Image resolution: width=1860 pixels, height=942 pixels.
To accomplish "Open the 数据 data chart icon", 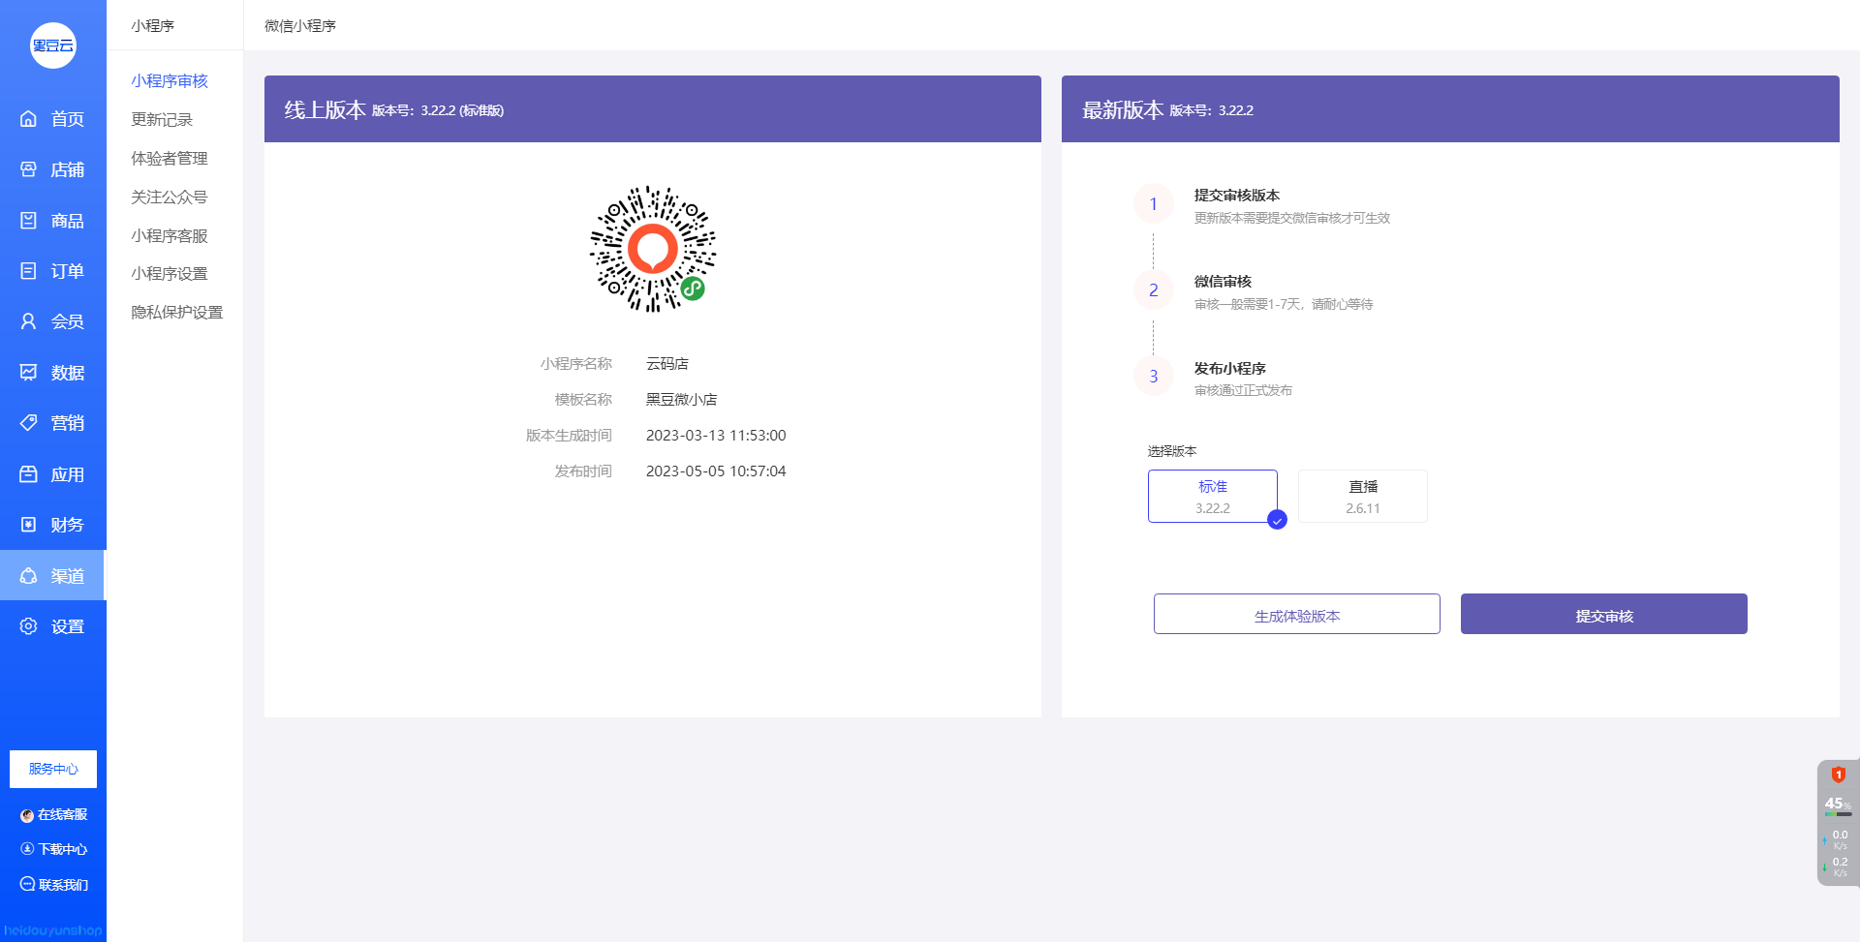I will click(x=29, y=373).
